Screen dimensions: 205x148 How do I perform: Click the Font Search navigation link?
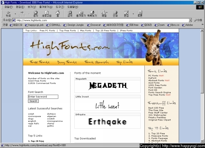[x=96, y=62]
